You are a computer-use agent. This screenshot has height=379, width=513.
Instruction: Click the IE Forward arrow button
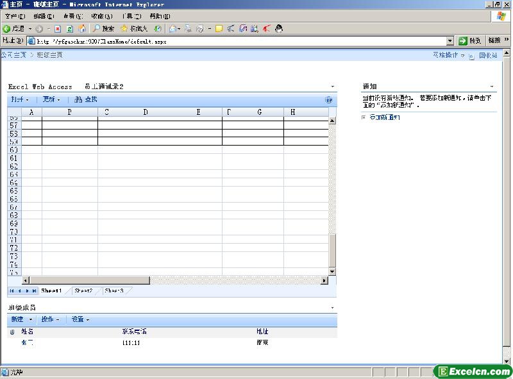click(39, 29)
